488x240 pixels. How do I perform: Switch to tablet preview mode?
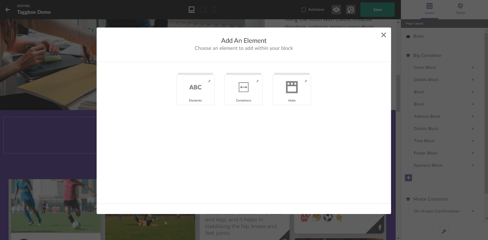point(203,10)
